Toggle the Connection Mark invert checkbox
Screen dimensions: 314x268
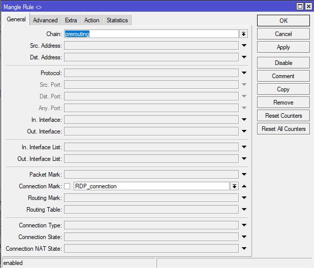(x=67, y=186)
